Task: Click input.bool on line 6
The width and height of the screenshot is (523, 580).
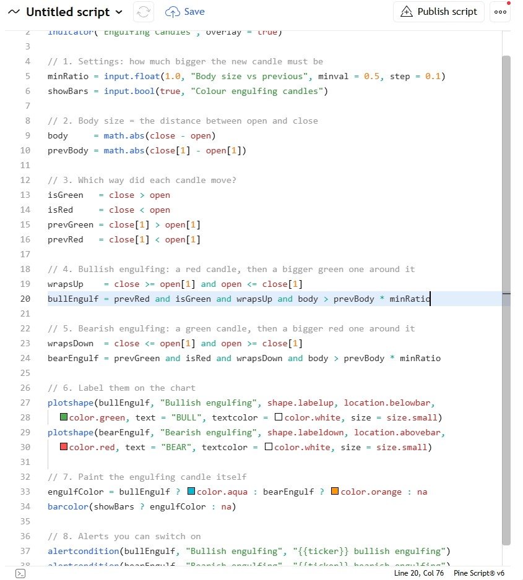Action: 129,91
